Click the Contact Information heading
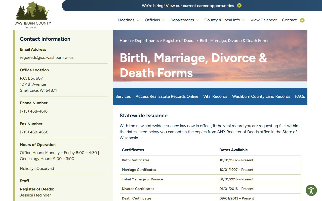The width and height of the screenshot is (322, 201). pyautogui.click(x=45, y=39)
